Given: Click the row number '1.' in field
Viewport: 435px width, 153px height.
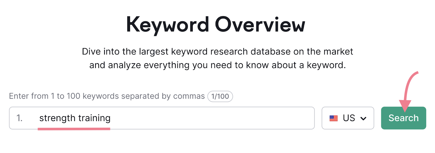Looking at the screenshot, I should pyautogui.click(x=19, y=118).
